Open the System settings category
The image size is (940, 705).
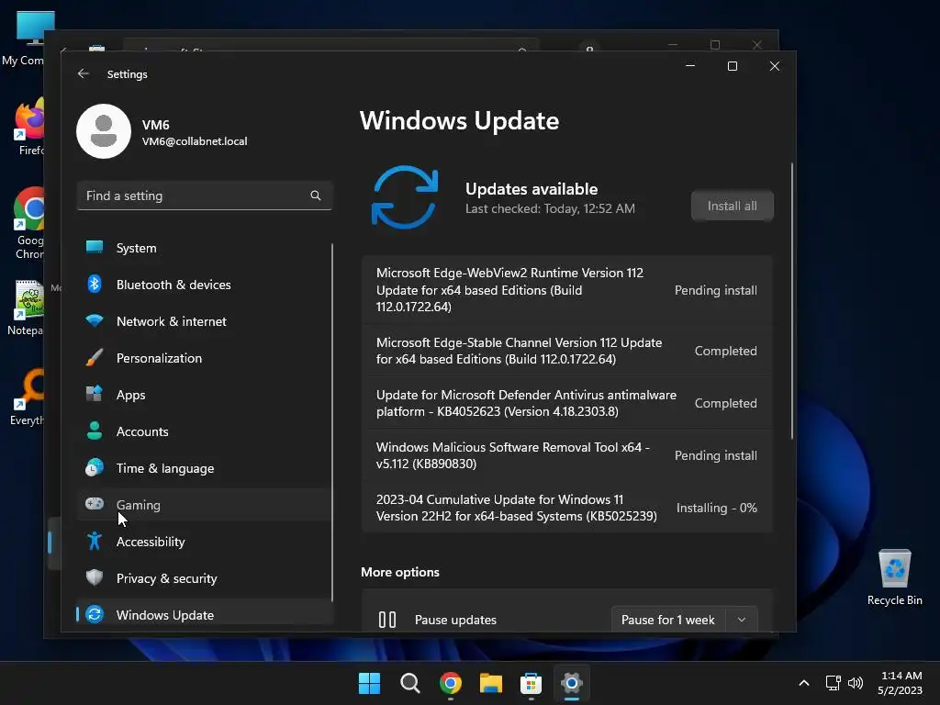(204, 248)
